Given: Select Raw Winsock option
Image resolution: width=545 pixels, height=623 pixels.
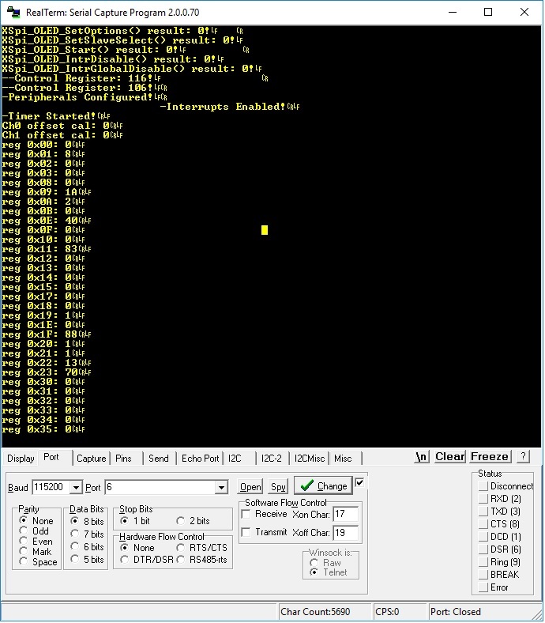Looking at the screenshot, I should (325, 563).
